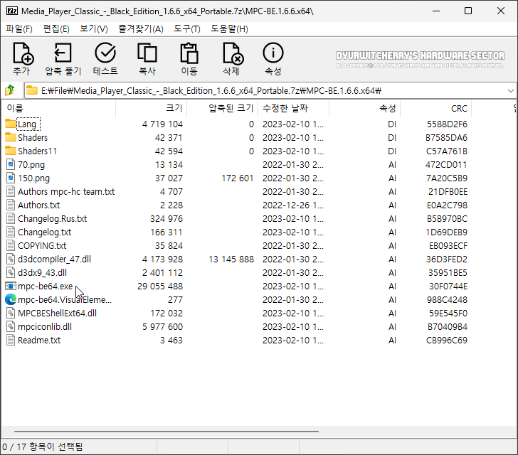Screen dimensions: 518x455
Task: Click the Info (속성) toolbar icon
Action: coord(273,53)
